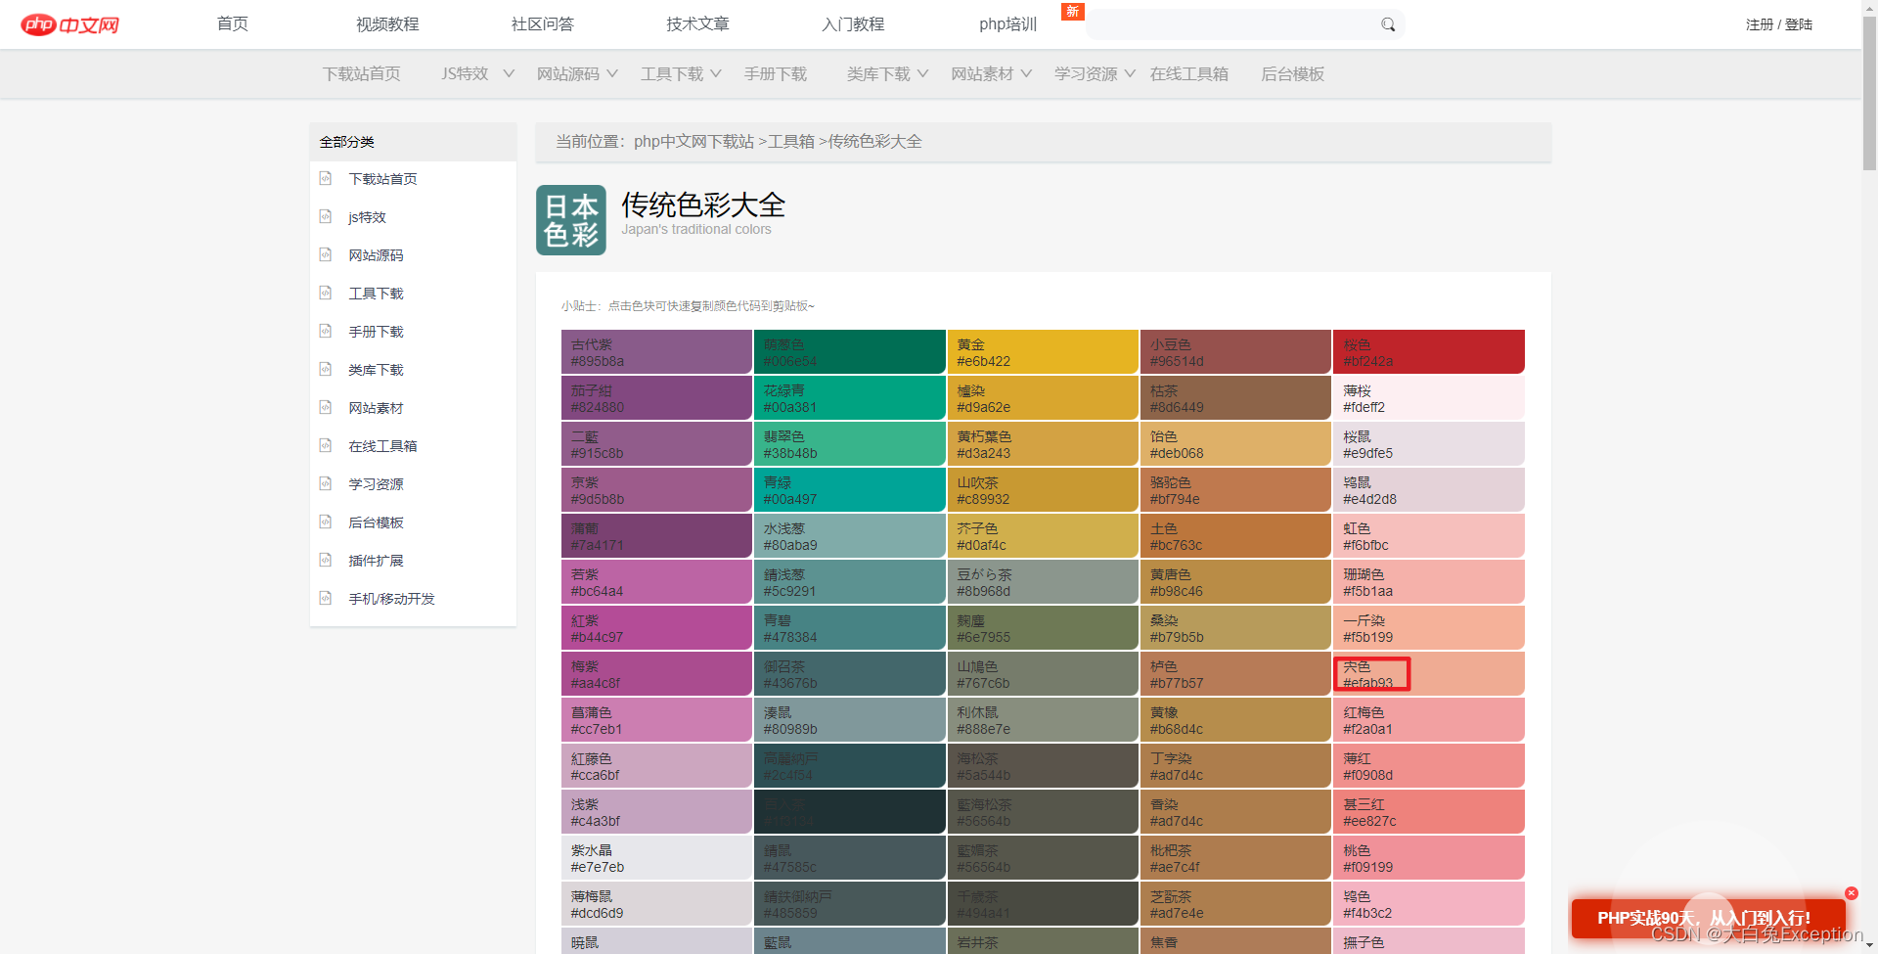The image size is (1878, 954).
Task: Expand the 类库下载 dropdown arrow
Action: 922,73
